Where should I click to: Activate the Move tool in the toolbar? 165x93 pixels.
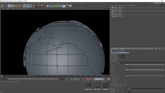(x=10, y=6)
